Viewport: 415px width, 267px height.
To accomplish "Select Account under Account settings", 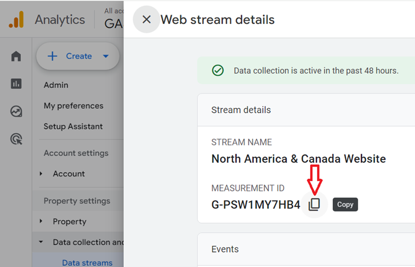I will click(69, 174).
